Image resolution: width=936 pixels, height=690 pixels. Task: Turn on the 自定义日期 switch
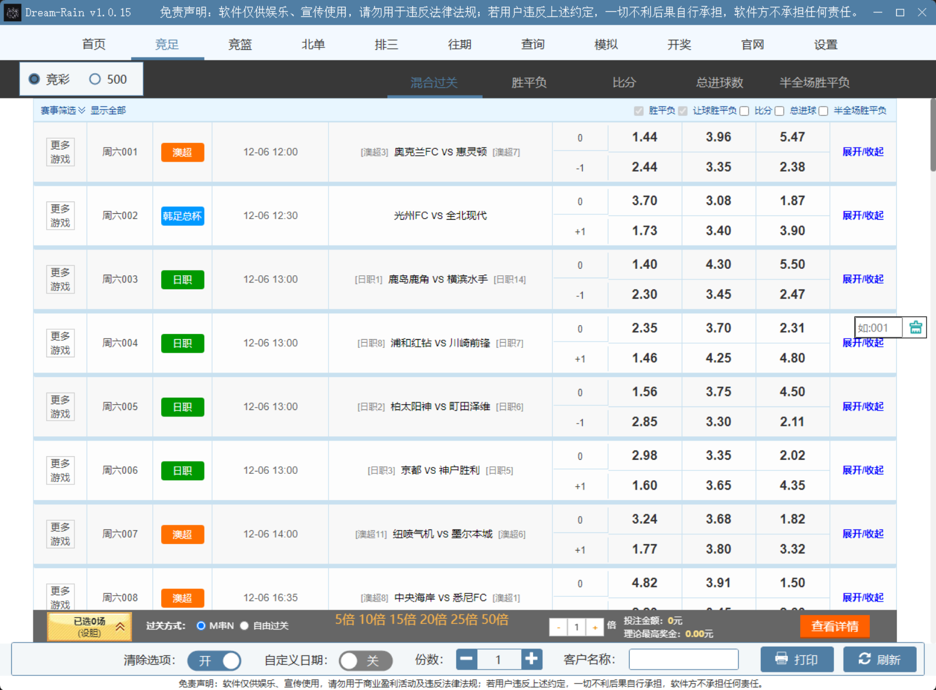(x=365, y=661)
